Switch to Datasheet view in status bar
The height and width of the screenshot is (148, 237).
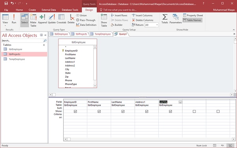point(214,145)
